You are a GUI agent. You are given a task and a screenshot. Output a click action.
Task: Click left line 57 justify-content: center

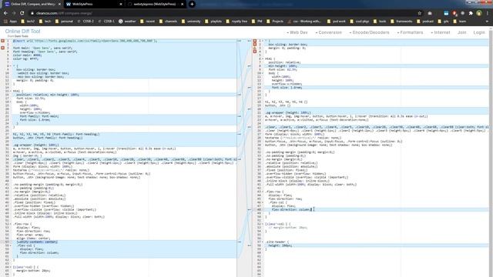(x=37, y=242)
